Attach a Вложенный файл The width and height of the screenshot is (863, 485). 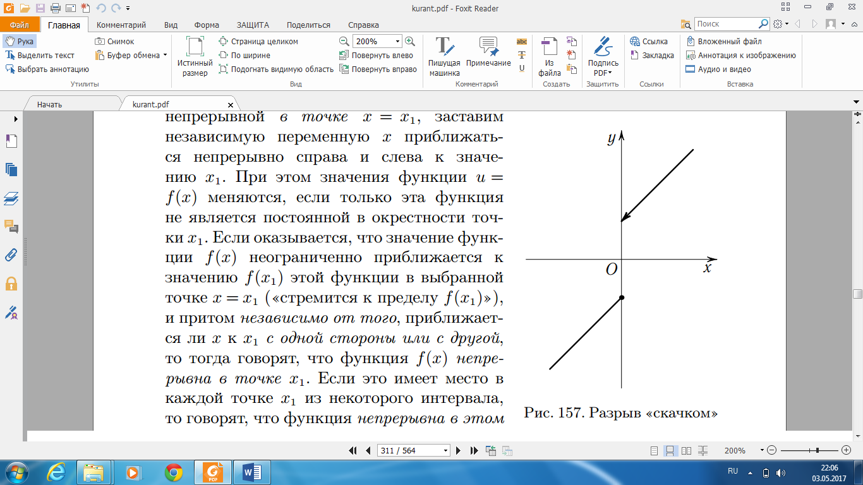pos(724,41)
